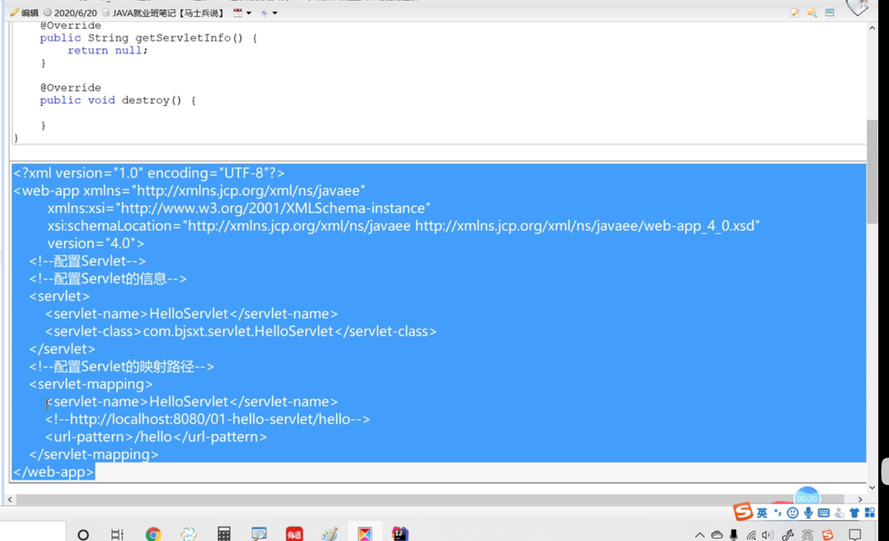This screenshot has width=889, height=541.
Task: Click the 00:20 recording timer bubble
Action: coord(807,497)
